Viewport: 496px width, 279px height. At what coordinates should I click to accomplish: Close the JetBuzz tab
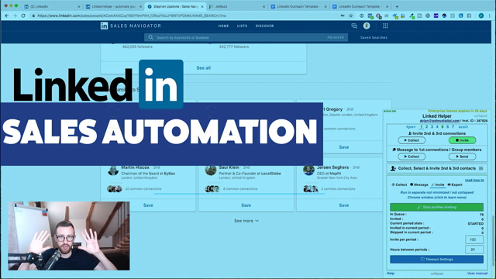(263, 6)
